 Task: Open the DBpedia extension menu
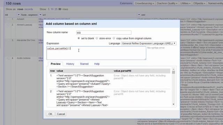(199, 3)
